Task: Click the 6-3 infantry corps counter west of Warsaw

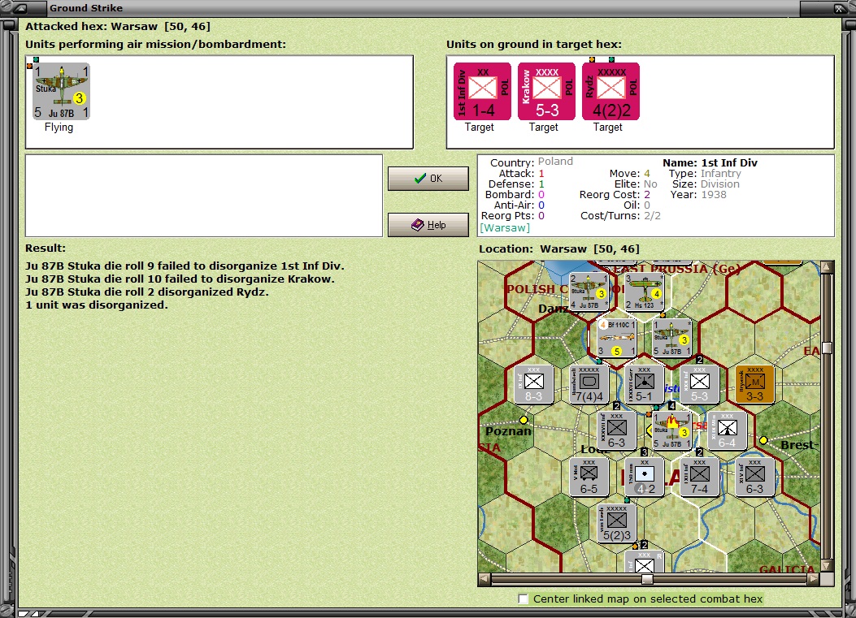Action: [x=617, y=430]
